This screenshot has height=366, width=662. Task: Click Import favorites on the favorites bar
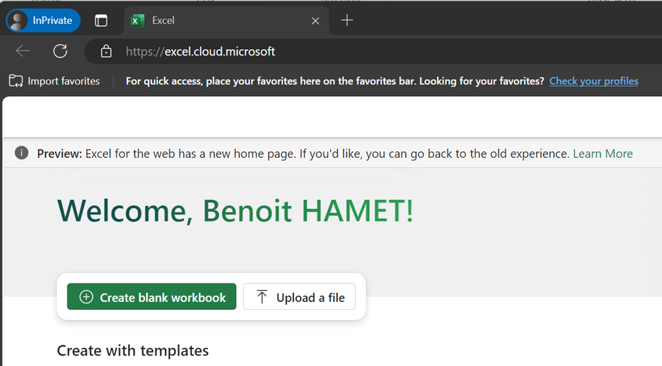63,81
